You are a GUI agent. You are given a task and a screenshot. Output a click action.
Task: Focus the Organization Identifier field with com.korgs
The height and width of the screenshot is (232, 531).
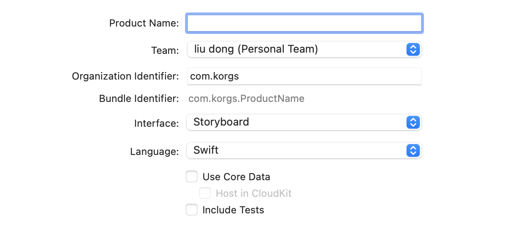(304, 77)
